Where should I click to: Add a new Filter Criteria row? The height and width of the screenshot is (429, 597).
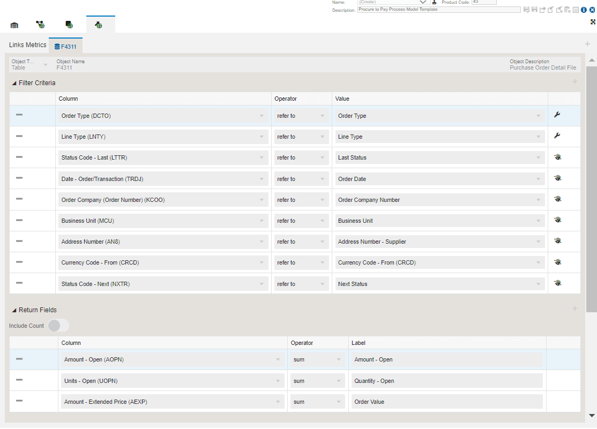coord(575,81)
